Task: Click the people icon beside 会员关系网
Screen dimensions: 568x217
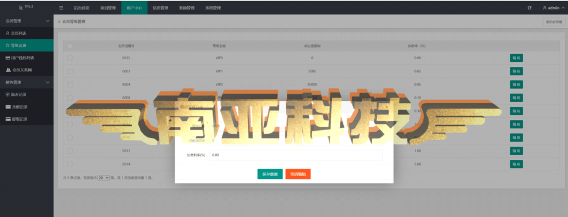Action: [x=8, y=70]
